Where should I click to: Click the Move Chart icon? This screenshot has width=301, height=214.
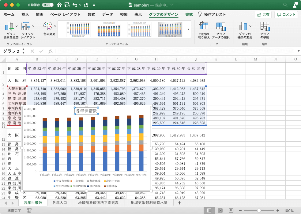point(265,27)
